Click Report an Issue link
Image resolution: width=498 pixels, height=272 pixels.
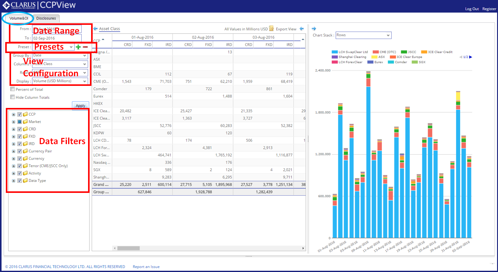tap(146, 267)
